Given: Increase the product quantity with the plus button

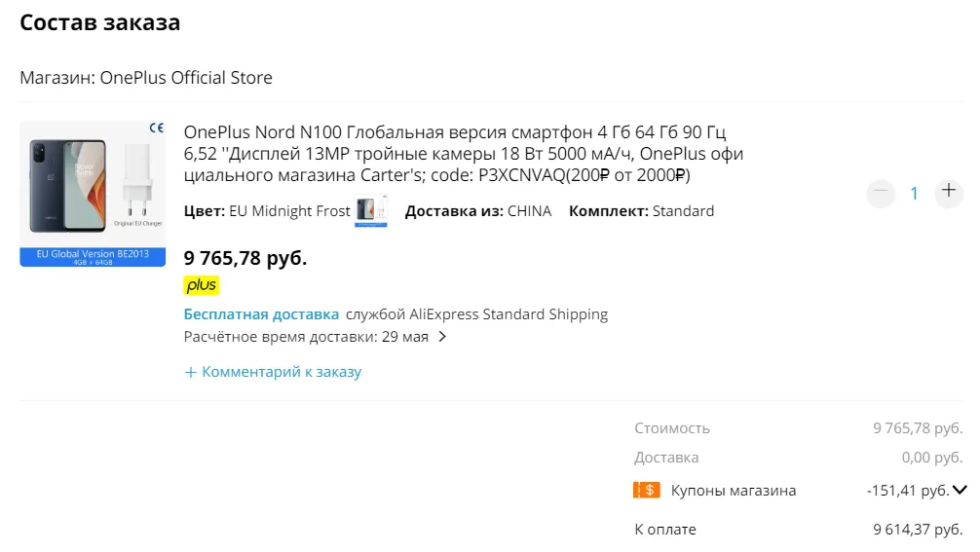Looking at the screenshot, I should pos(948,193).
